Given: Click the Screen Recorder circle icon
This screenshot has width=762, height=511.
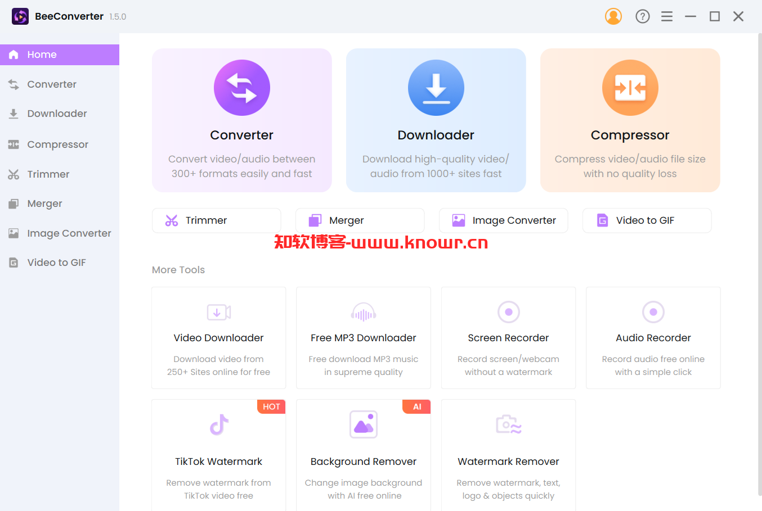Looking at the screenshot, I should click(509, 312).
